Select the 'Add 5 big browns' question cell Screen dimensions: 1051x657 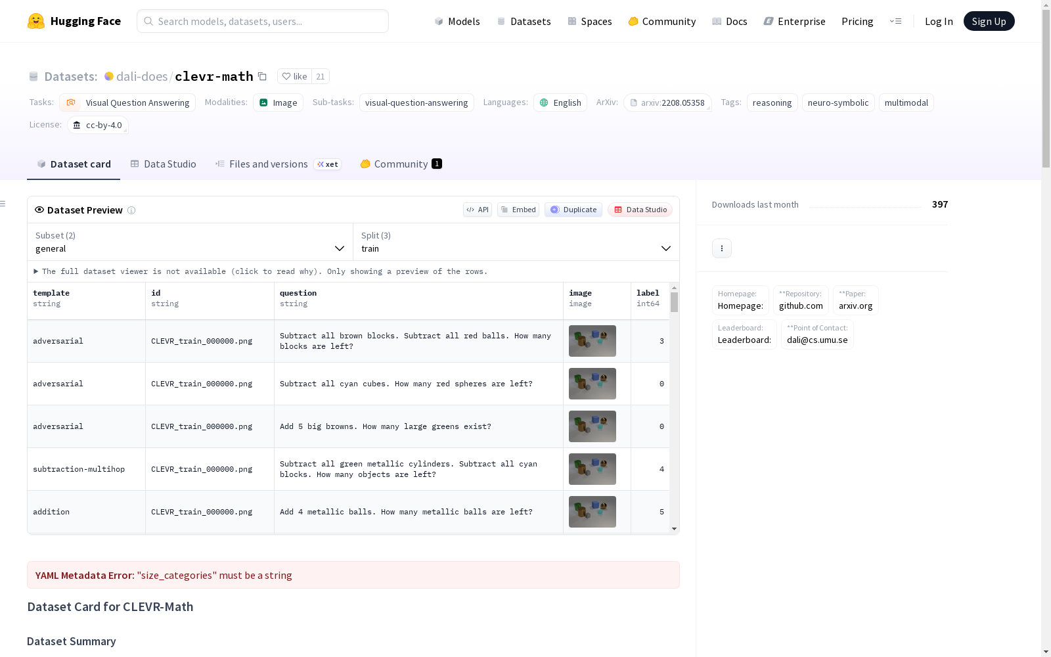coord(419,426)
